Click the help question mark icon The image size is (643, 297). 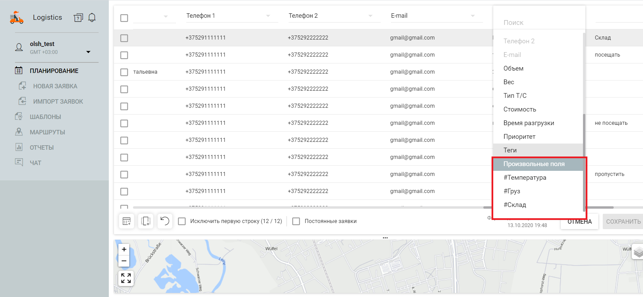point(78,18)
